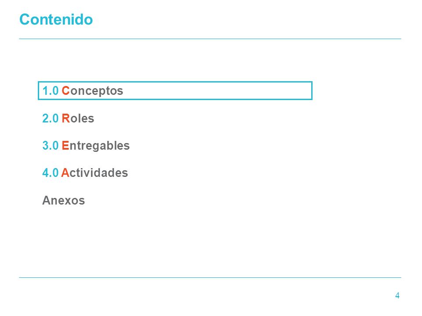The width and height of the screenshot is (422, 316).
Task: Click the red "E" in Entregables
Action: 65,146
